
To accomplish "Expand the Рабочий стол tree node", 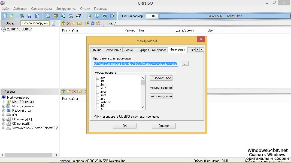I will point(4,111).
